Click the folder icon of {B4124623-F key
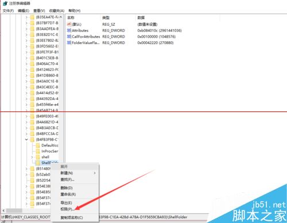This screenshot has width=287, height=223. 32,70
